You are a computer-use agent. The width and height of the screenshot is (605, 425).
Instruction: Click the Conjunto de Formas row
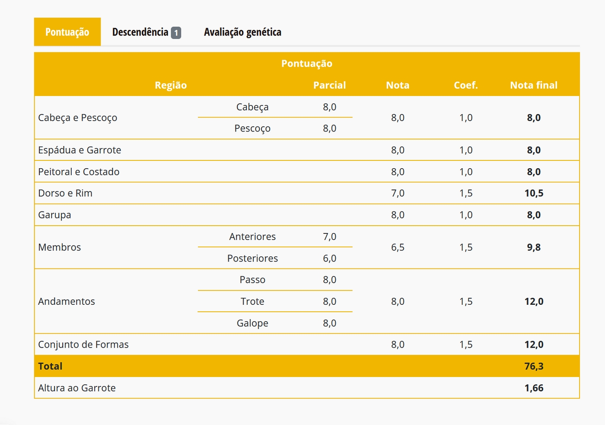[x=307, y=345]
